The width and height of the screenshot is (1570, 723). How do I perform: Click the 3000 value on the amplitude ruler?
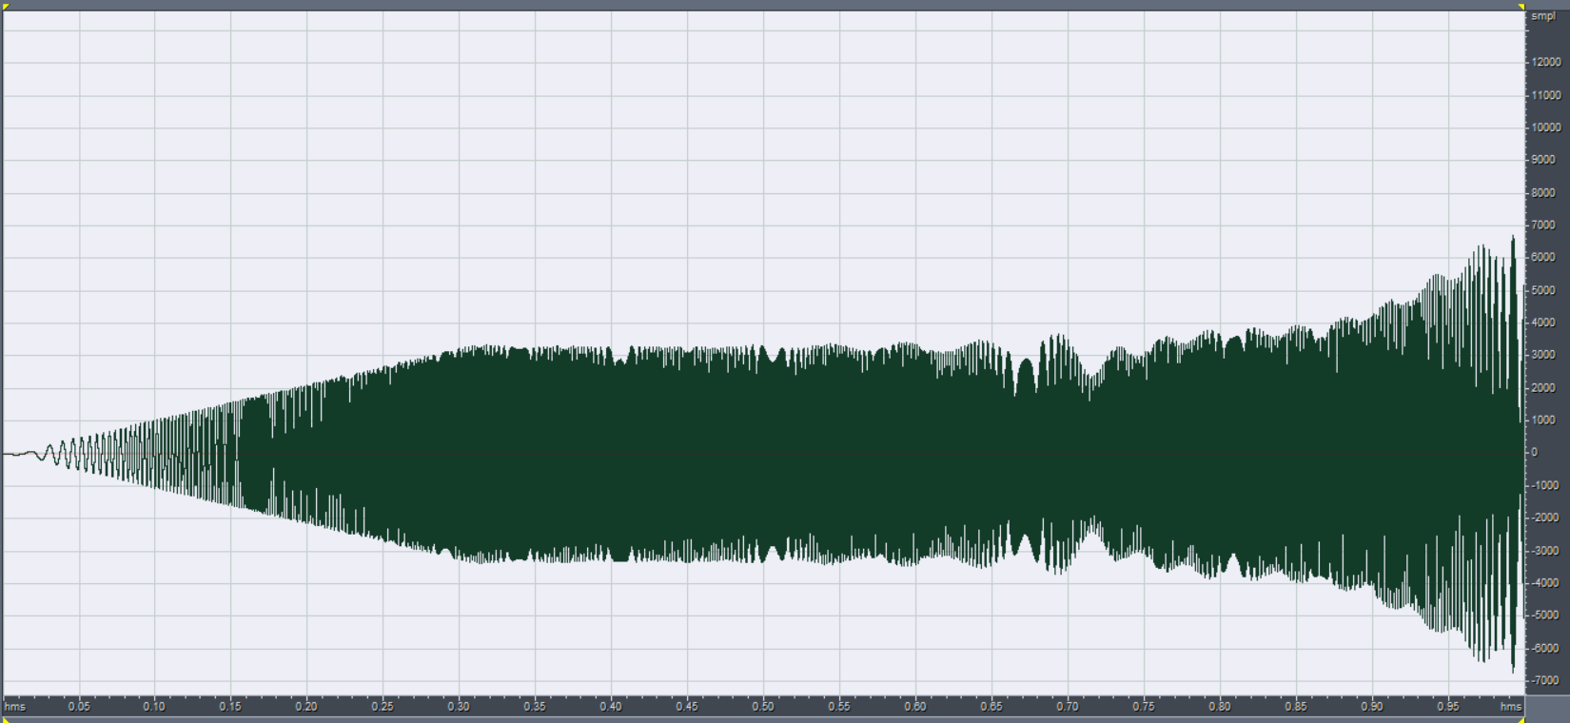[1543, 355]
